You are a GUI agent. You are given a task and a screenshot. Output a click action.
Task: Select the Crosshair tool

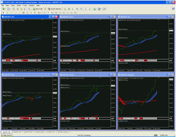tap(7, 13)
